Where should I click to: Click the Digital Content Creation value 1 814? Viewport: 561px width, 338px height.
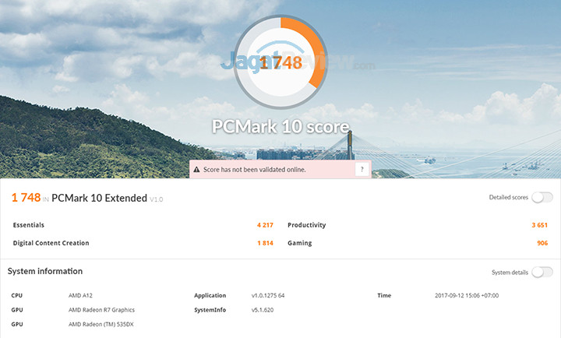(265, 243)
